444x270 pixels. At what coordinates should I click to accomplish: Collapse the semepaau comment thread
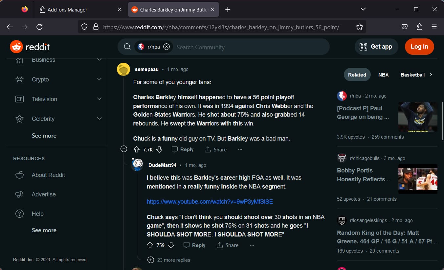coord(124,149)
